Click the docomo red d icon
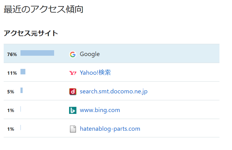232x150 pixels. click(72, 92)
